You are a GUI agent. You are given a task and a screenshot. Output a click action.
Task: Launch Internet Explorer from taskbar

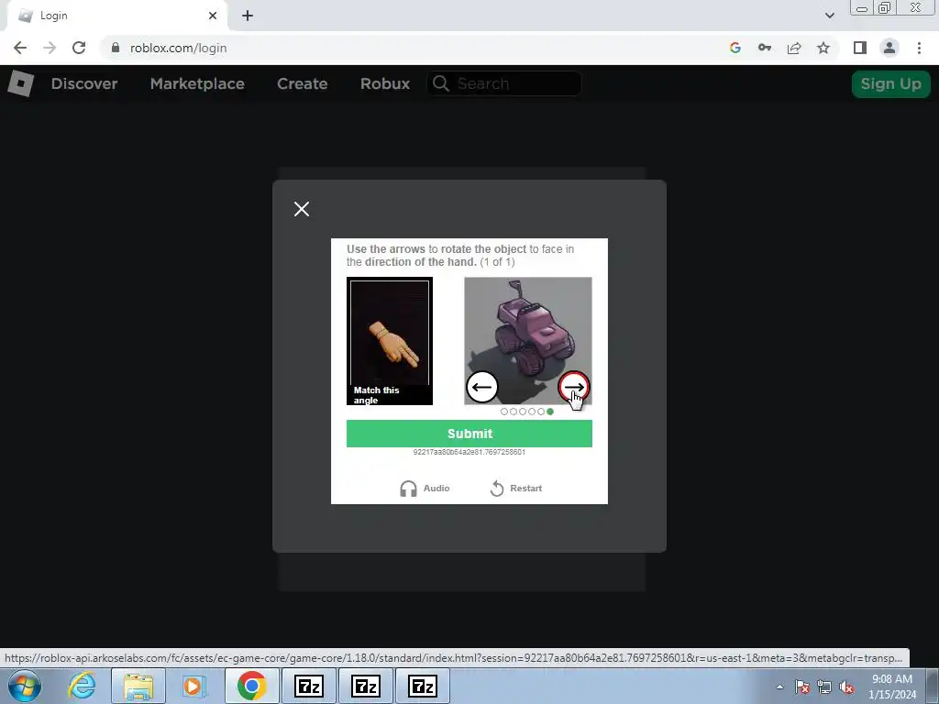(82, 686)
